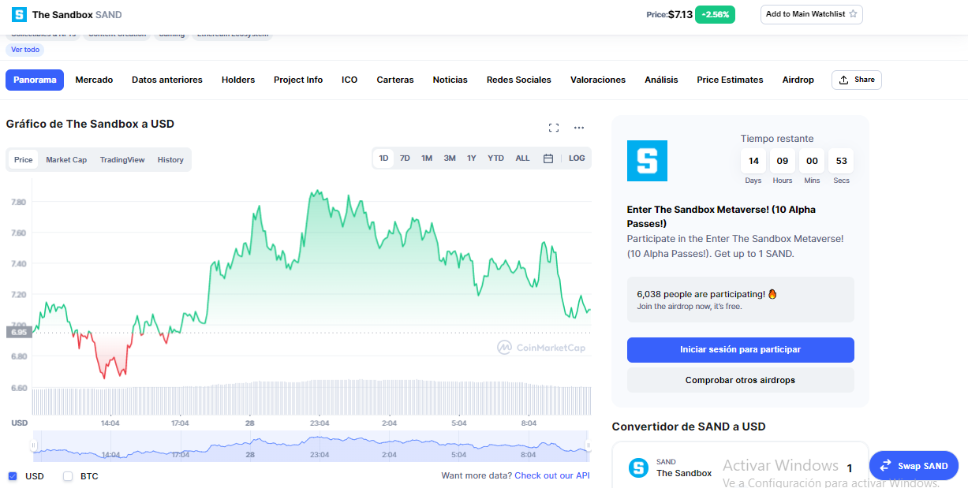Open the Mercado tab
The width and height of the screenshot is (968, 488).
point(94,80)
